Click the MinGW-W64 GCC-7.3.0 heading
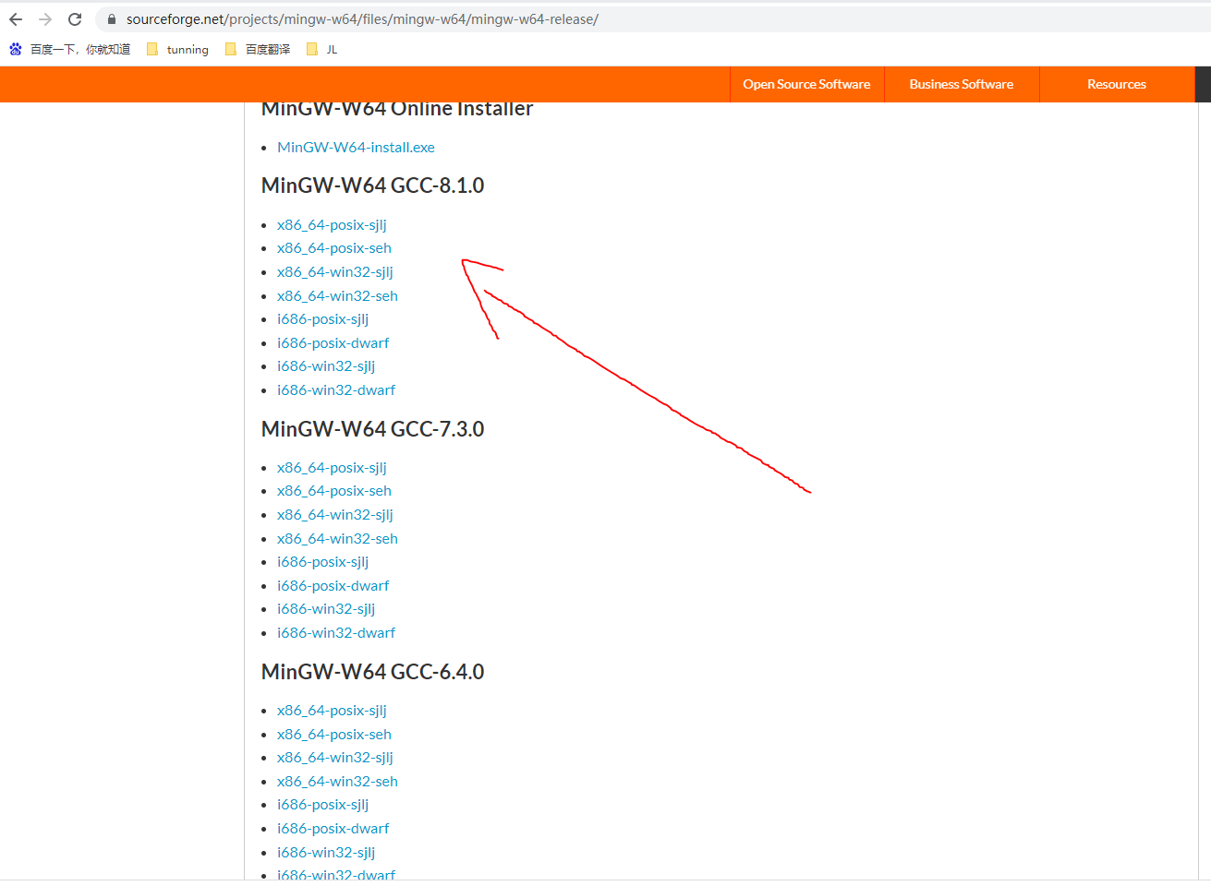1211x886 pixels. pyautogui.click(x=372, y=429)
